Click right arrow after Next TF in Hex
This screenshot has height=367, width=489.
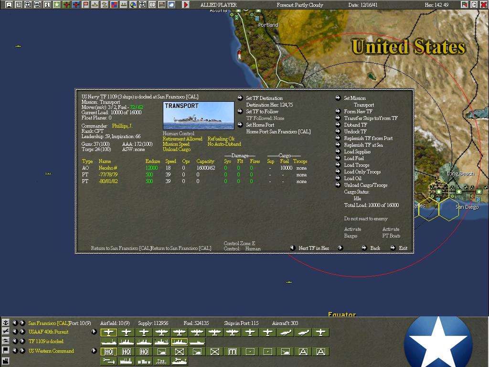click(340, 248)
